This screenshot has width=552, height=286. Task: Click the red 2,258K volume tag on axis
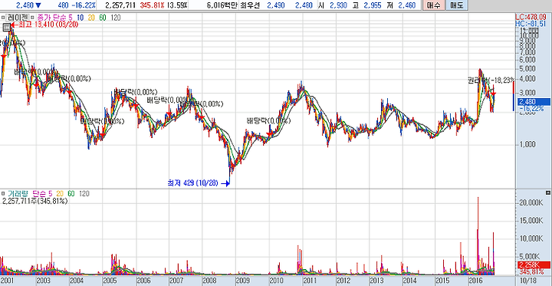click(534, 265)
